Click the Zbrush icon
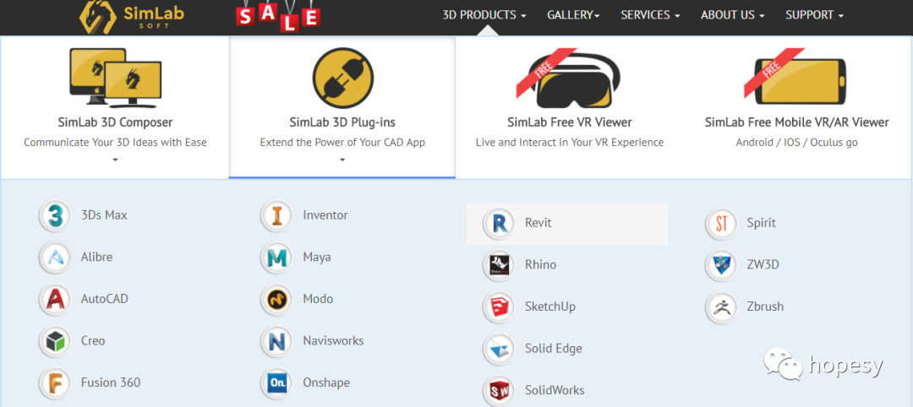The height and width of the screenshot is (407, 913). [x=721, y=307]
